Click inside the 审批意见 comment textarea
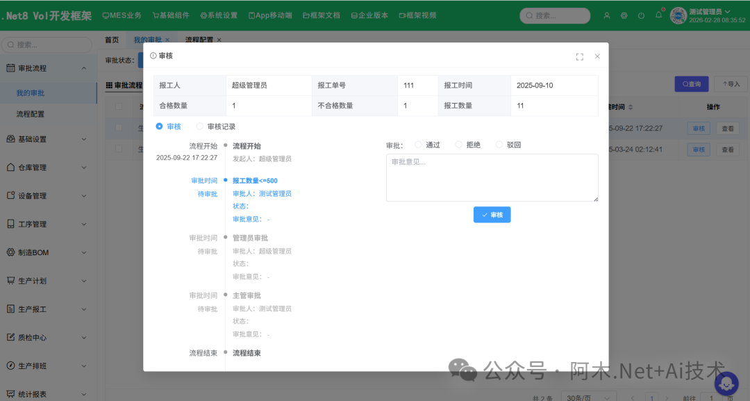 click(492, 177)
